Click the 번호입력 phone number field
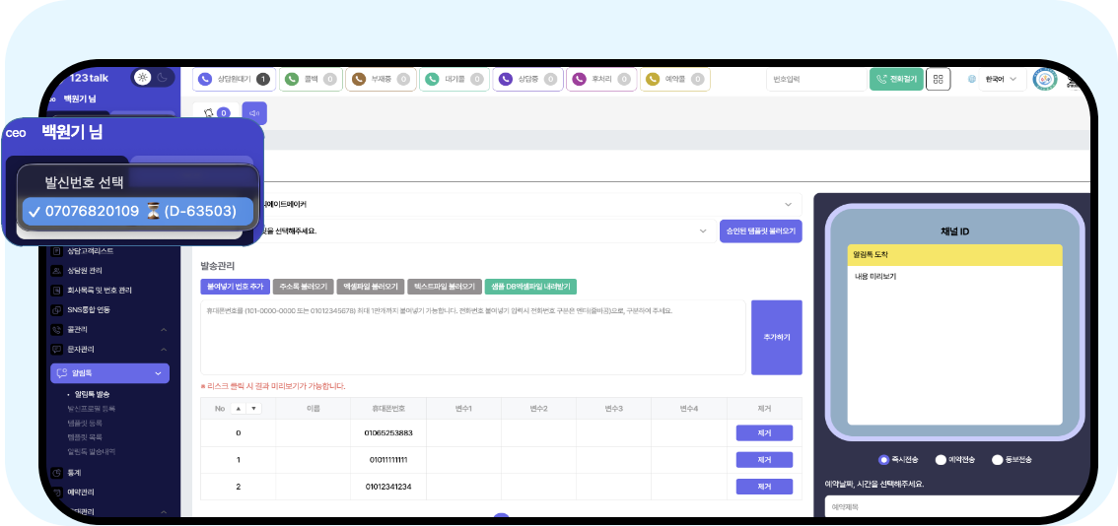Screen dimensions: 1118x526 click(x=814, y=79)
